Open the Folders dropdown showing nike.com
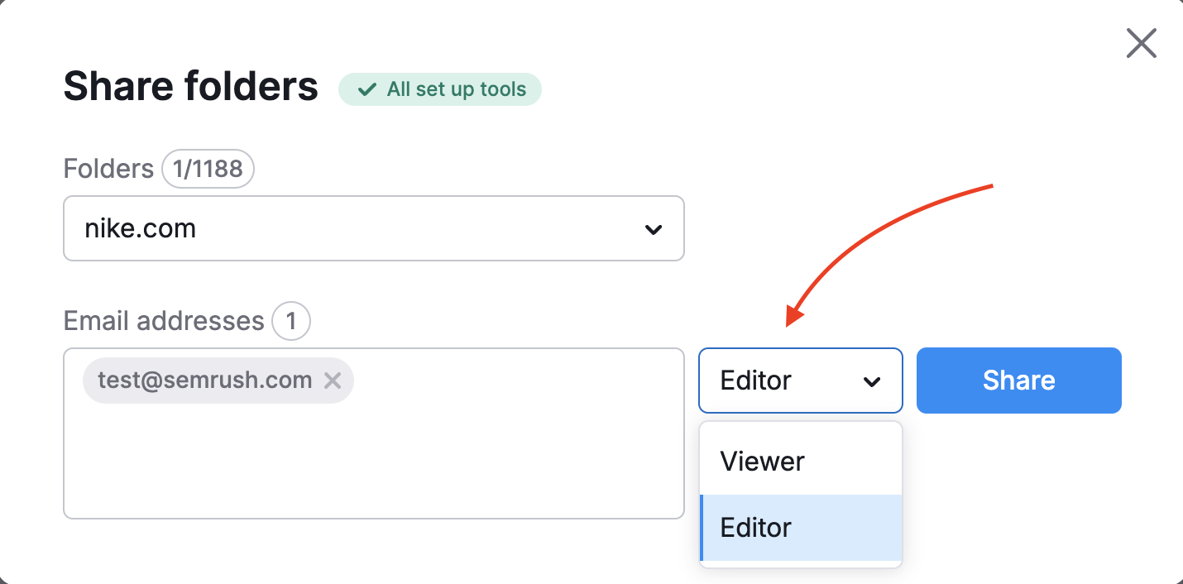1183x584 pixels. (372, 228)
